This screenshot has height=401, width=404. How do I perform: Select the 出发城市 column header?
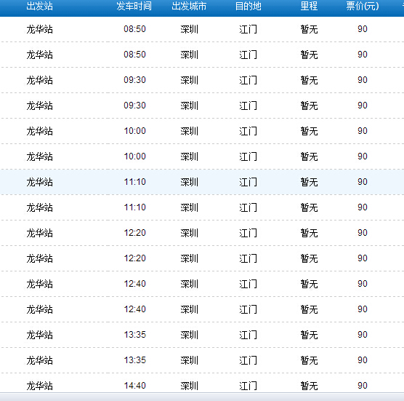click(x=189, y=7)
